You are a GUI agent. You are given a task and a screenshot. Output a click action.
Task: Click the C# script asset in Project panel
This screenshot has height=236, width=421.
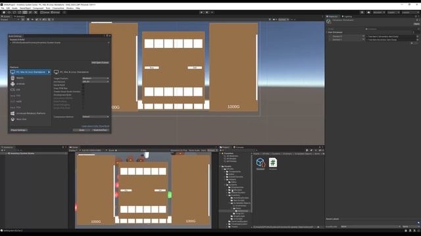273,163
